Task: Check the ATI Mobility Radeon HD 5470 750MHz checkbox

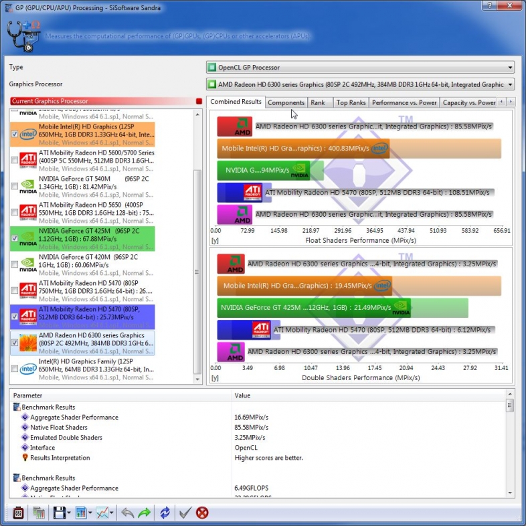Action: pyautogui.click(x=15, y=290)
